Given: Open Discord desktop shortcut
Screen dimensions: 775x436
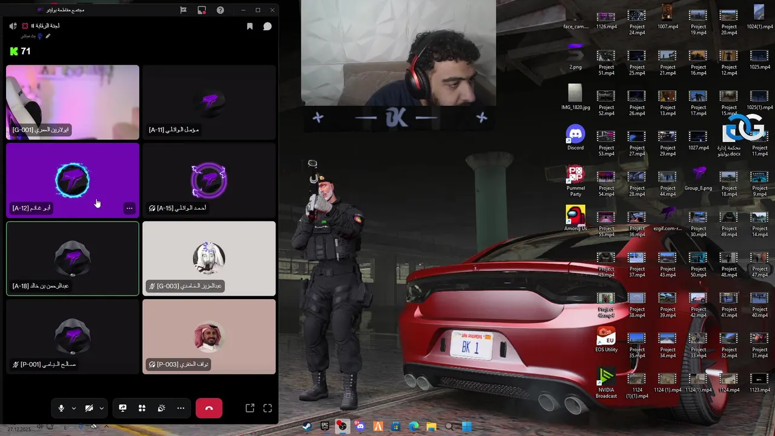Looking at the screenshot, I should point(575,138).
